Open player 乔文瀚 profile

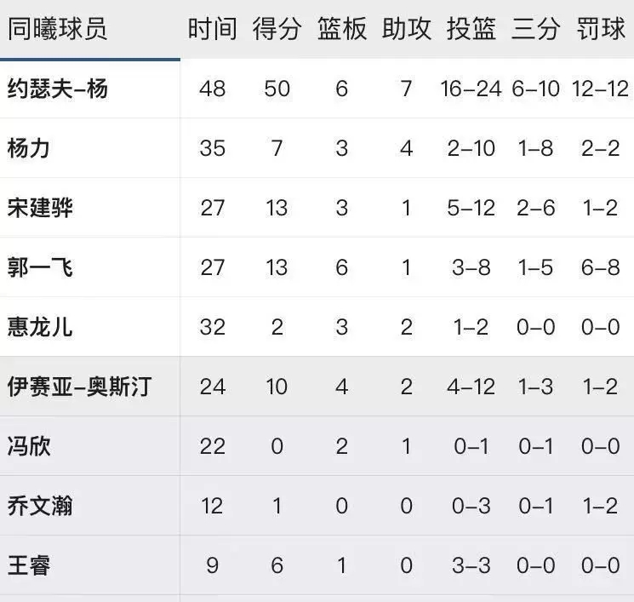40,505
